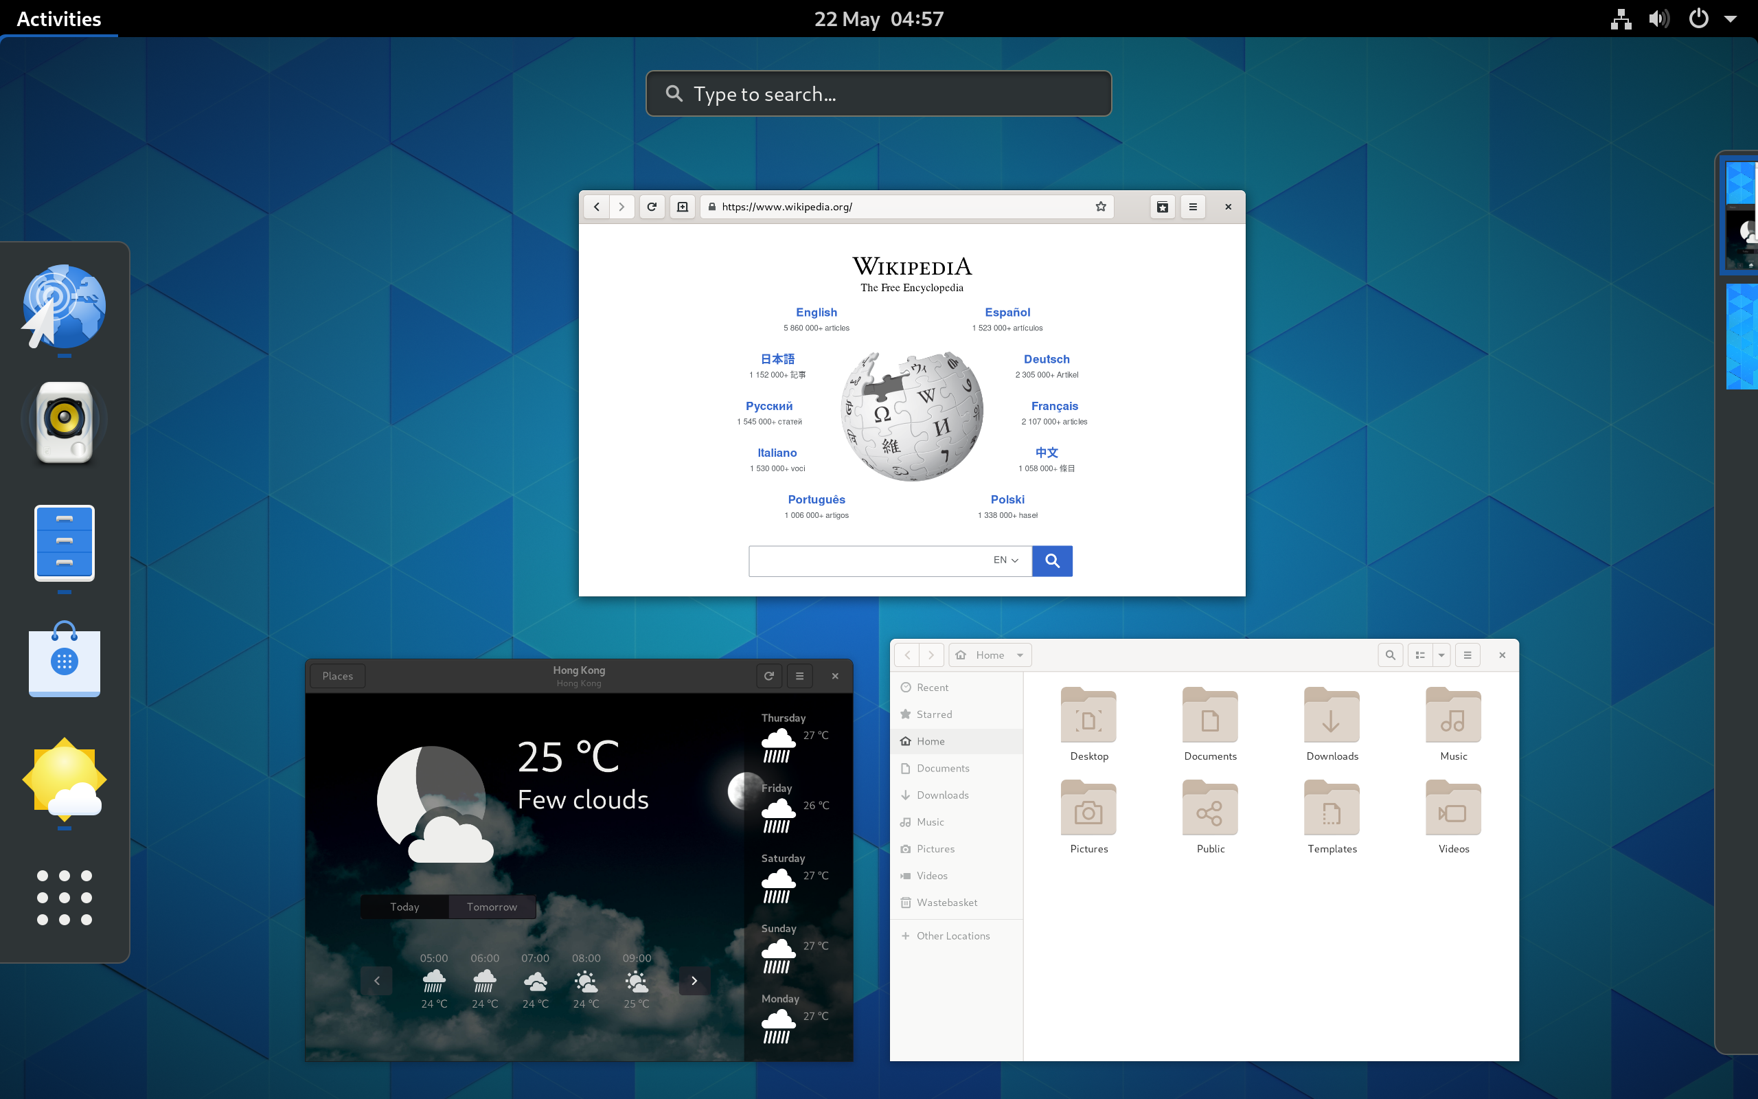Refresh weather for Hong Kong
Image resolution: width=1758 pixels, height=1099 pixels.
768,676
